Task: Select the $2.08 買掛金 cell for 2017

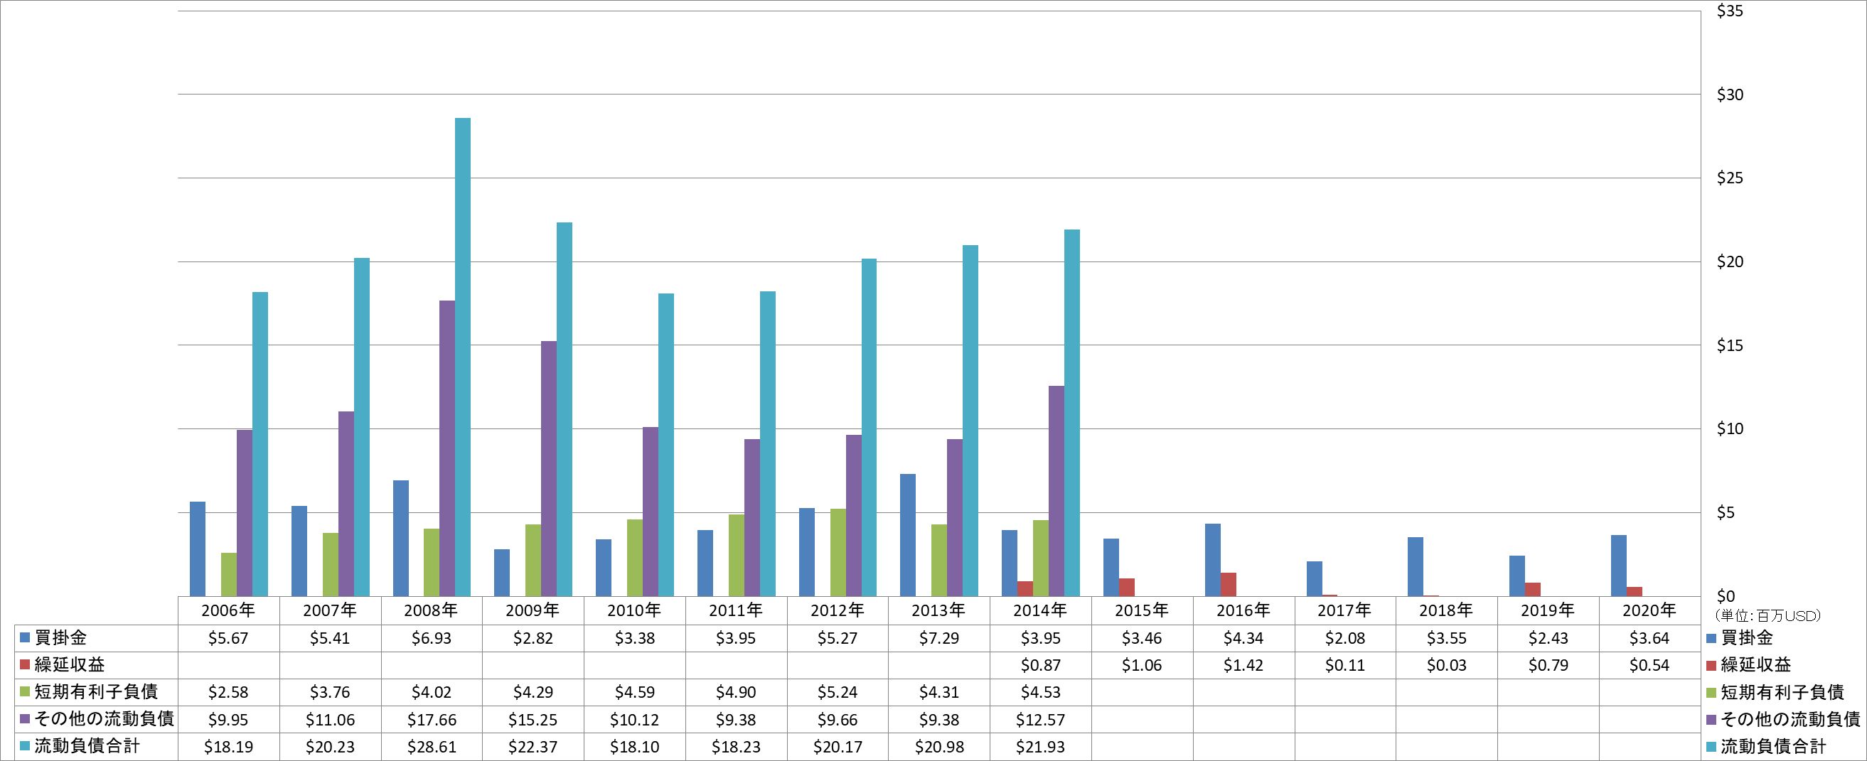Action: coord(1344,639)
